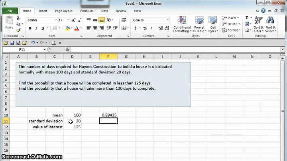
Task: Decrease font size with Shrink Font icon
Action: [x=79, y=20]
